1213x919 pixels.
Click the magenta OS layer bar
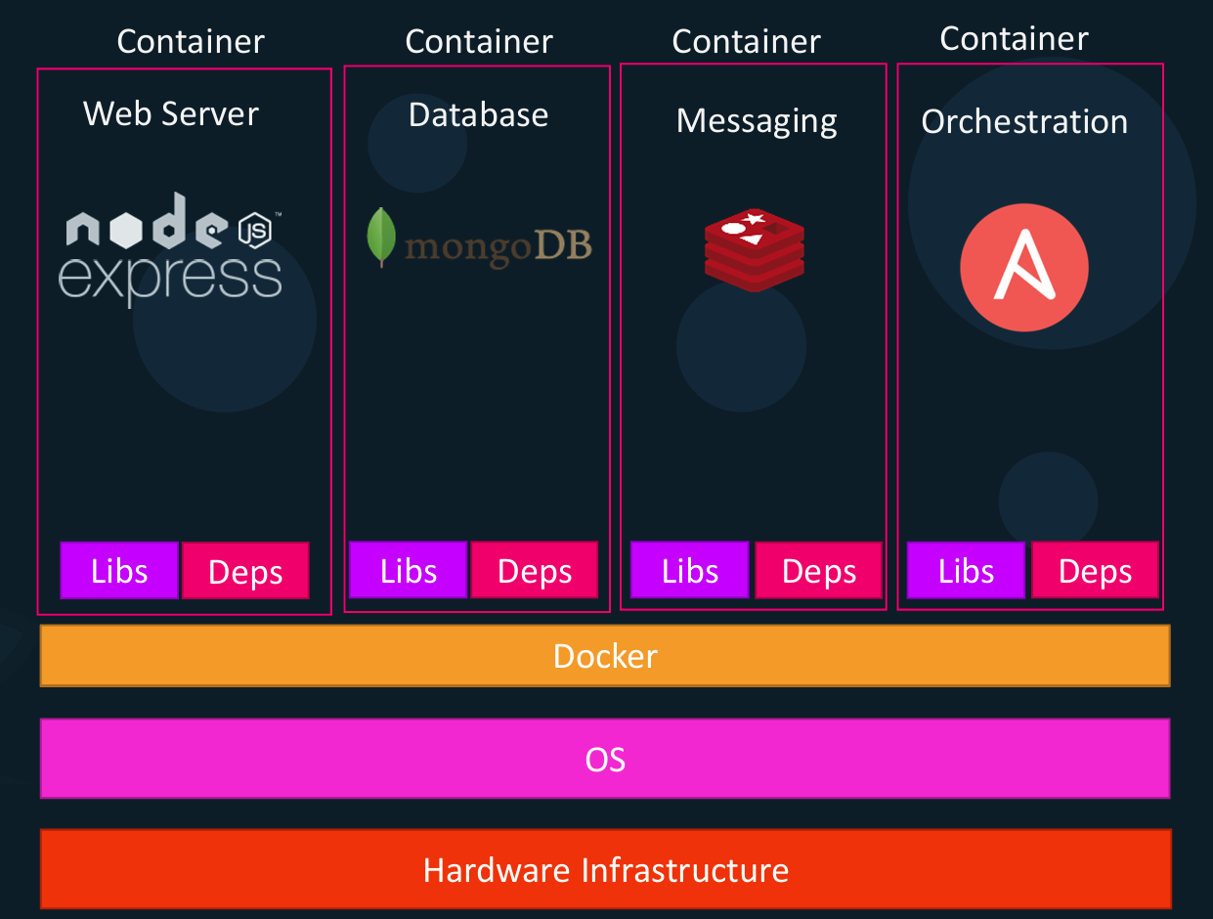coord(605,759)
